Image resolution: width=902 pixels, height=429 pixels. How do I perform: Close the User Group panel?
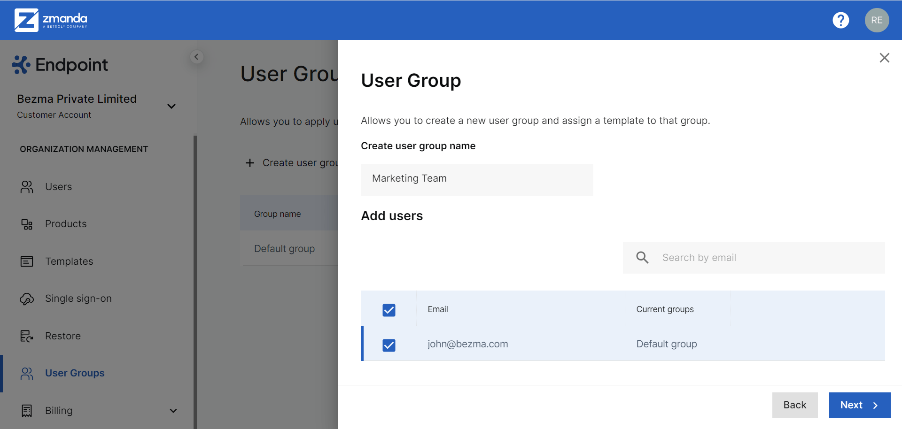[884, 58]
